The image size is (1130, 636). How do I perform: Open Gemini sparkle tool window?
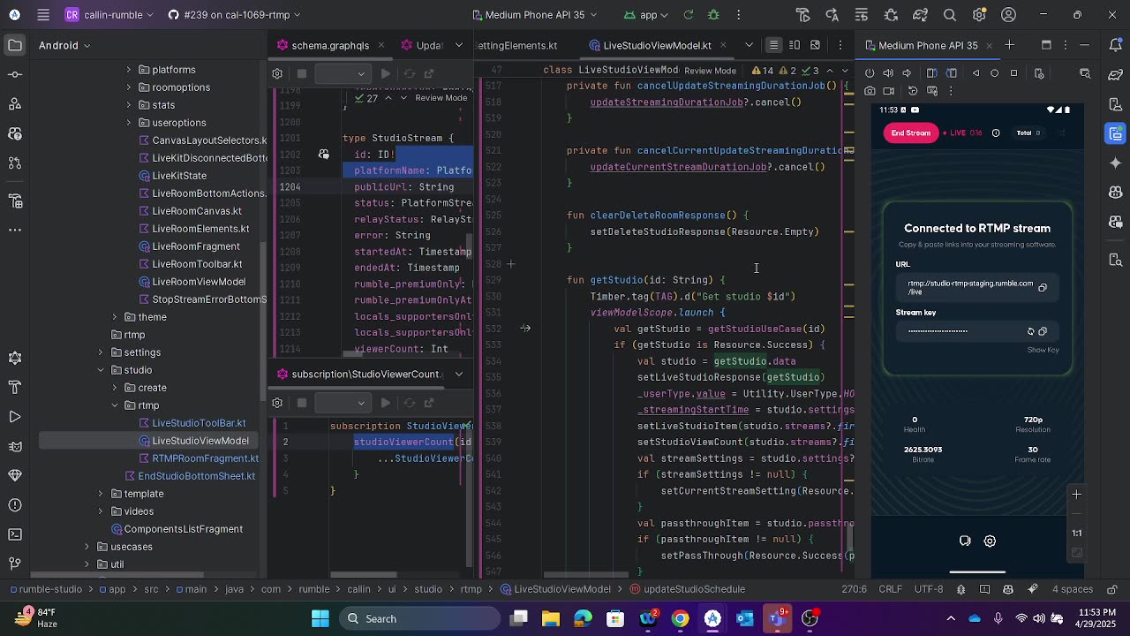click(1116, 163)
